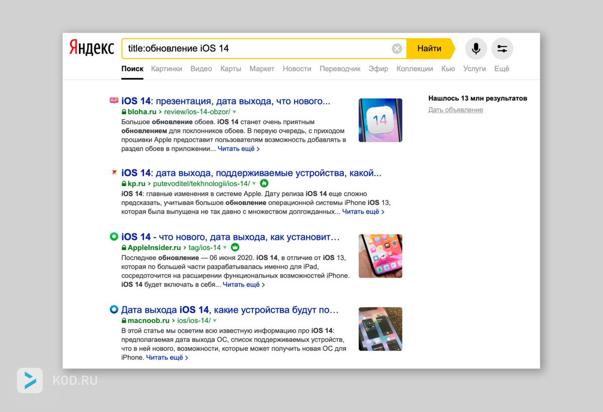Open the Переводчик tab
This screenshot has height=412, width=603.
pos(340,69)
